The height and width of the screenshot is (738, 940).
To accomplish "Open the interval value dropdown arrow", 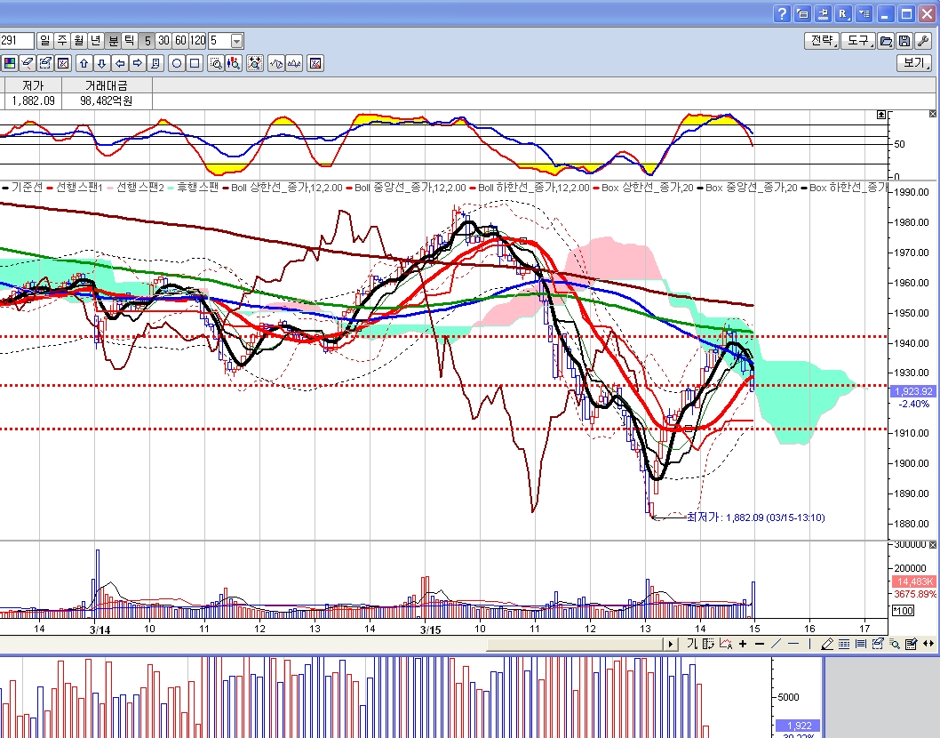I will coord(236,41).
